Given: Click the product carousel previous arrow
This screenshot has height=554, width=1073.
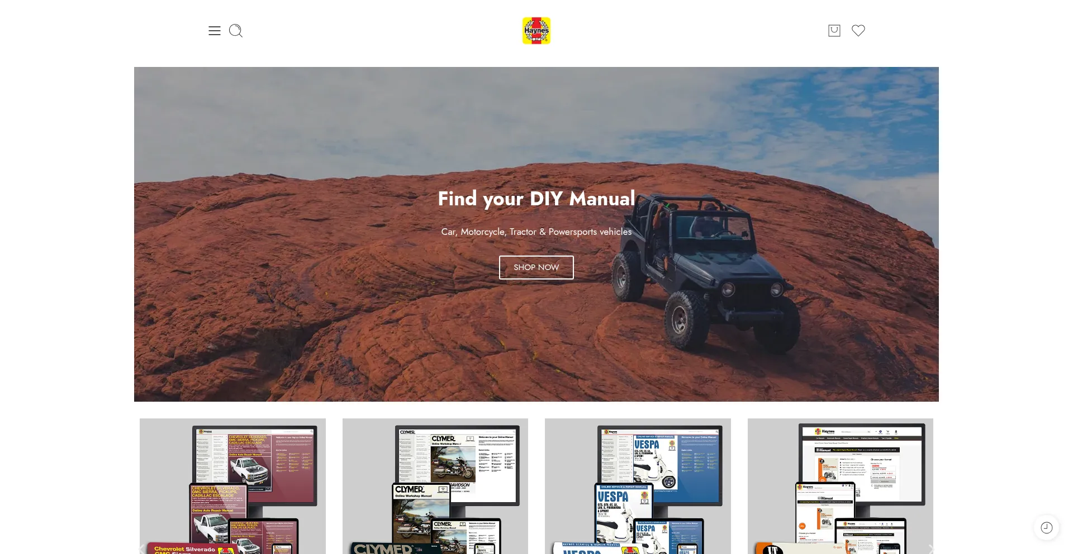Looking at the screenshot, I should coord(142,548).
